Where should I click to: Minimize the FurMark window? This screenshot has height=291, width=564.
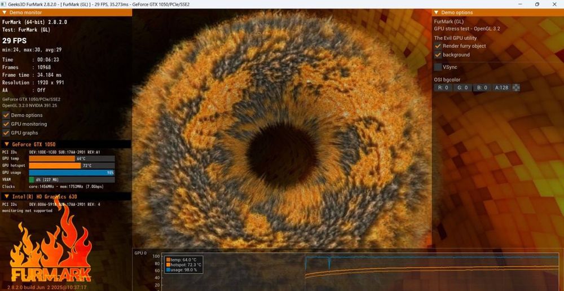520,5
